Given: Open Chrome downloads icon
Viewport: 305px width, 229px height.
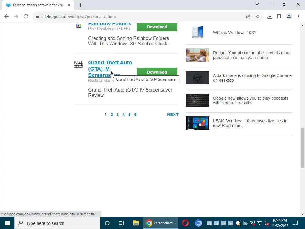Looking at the screenshot, I should 270,16.
